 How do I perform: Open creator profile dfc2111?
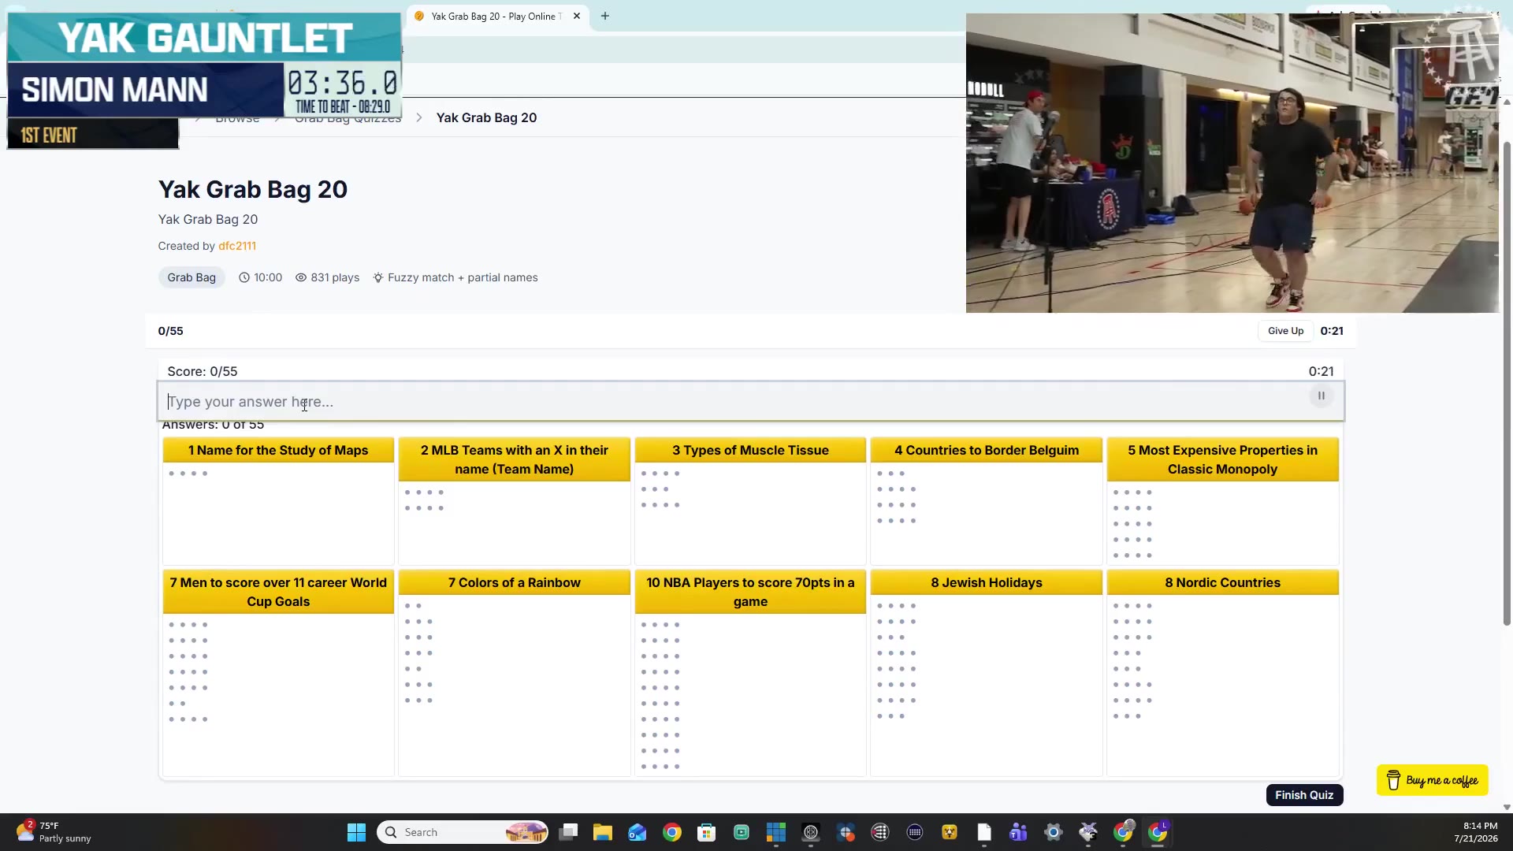coord(237,246)
